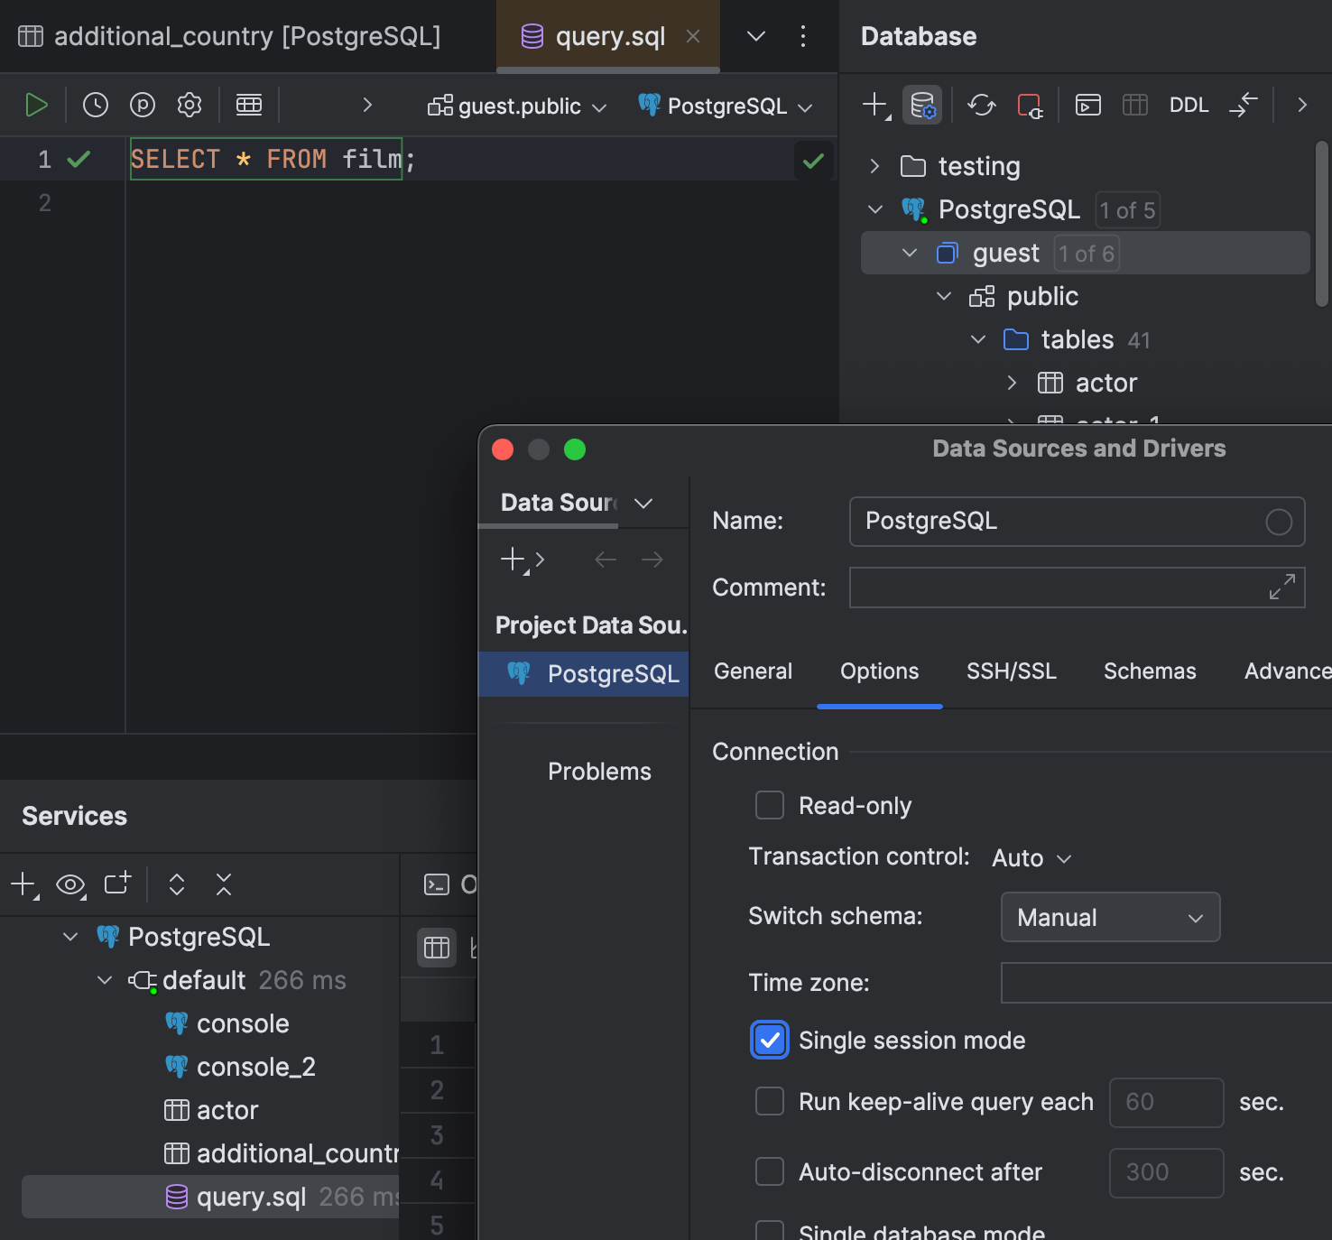
Task: Open the Schemas tab in Data Sources dialog
Action: click(x=1150, y=671)
